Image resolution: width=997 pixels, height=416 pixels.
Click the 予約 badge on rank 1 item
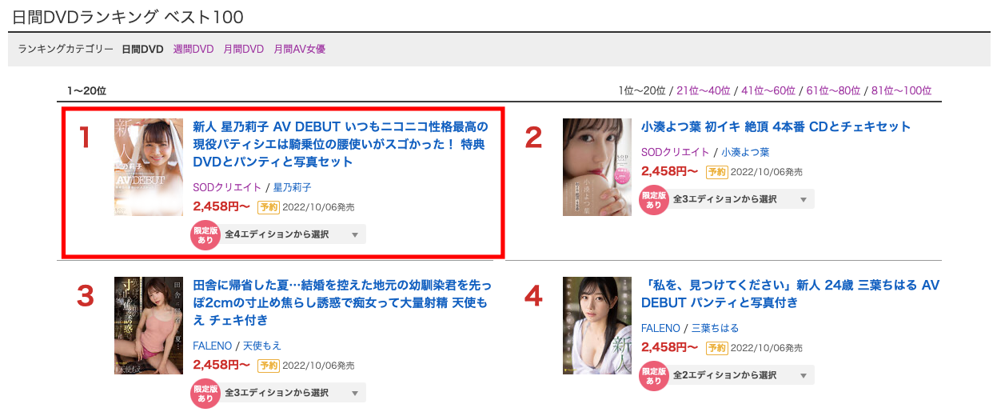[269, 207]
